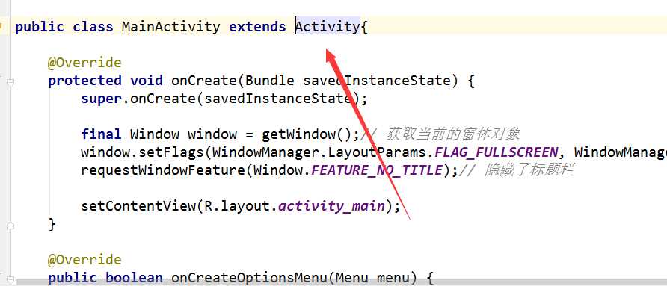Click fold end marker beside onCreate's closing brace

[x=10, y=226]
